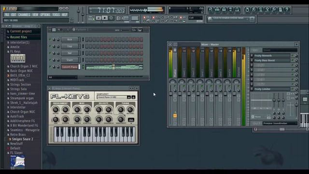Click the FL Studio logo
This screenshot has width=309, height=174.
pyautogui.click(x=10, y=9)
